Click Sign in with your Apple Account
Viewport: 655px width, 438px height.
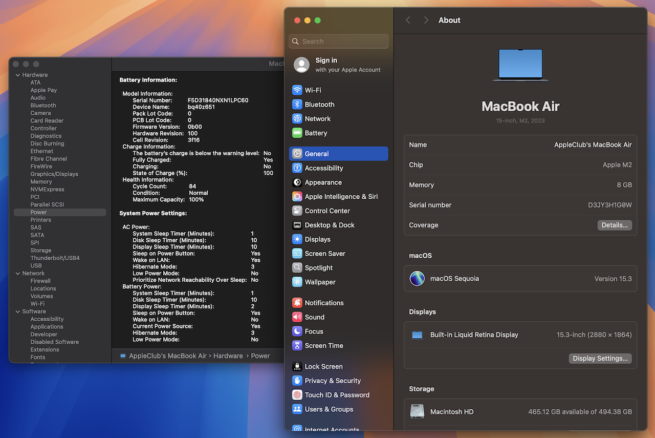point(338,65)
